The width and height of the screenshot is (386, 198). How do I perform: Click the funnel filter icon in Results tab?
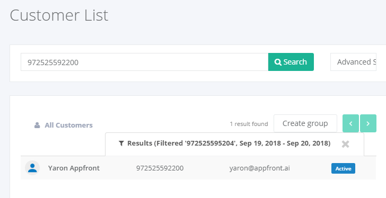click(121, 143)
